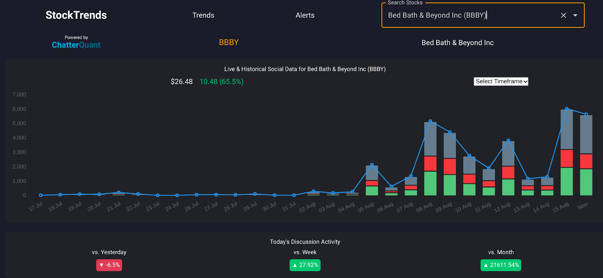
Task: Click the 7,000 y-axis label
Action: (19, 95)
